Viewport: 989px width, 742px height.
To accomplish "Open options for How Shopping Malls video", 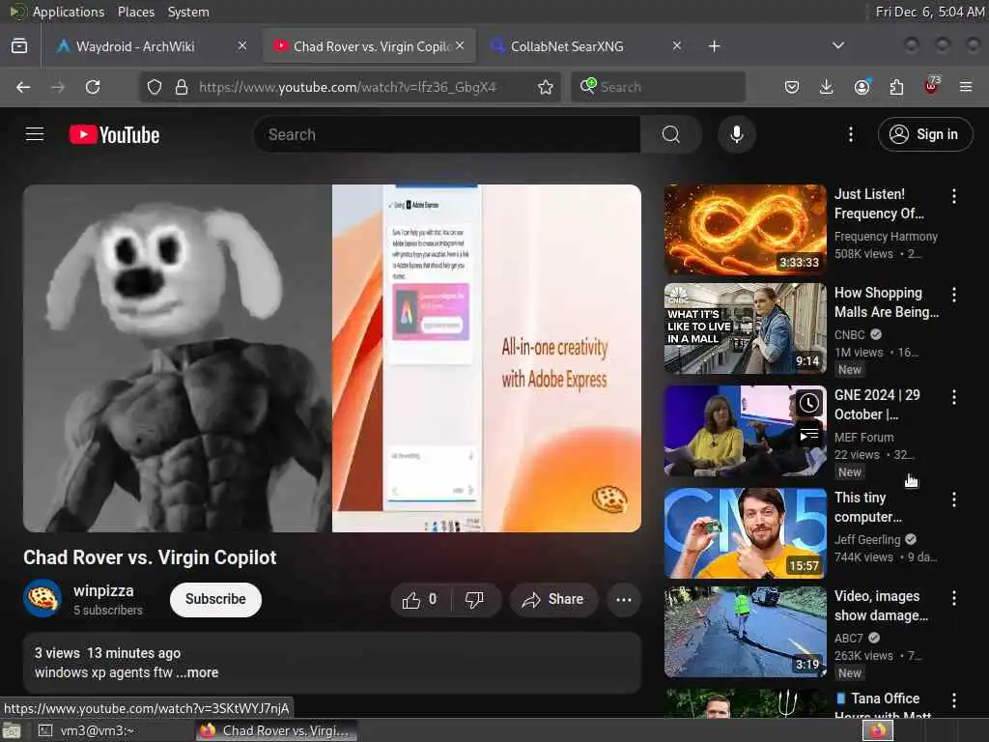I will (953, 295).
